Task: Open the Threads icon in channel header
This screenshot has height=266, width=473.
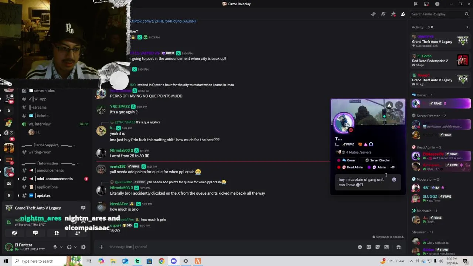Action: point(374,14)
